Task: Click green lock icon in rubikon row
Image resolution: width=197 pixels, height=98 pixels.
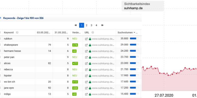Action: point(90,39)
